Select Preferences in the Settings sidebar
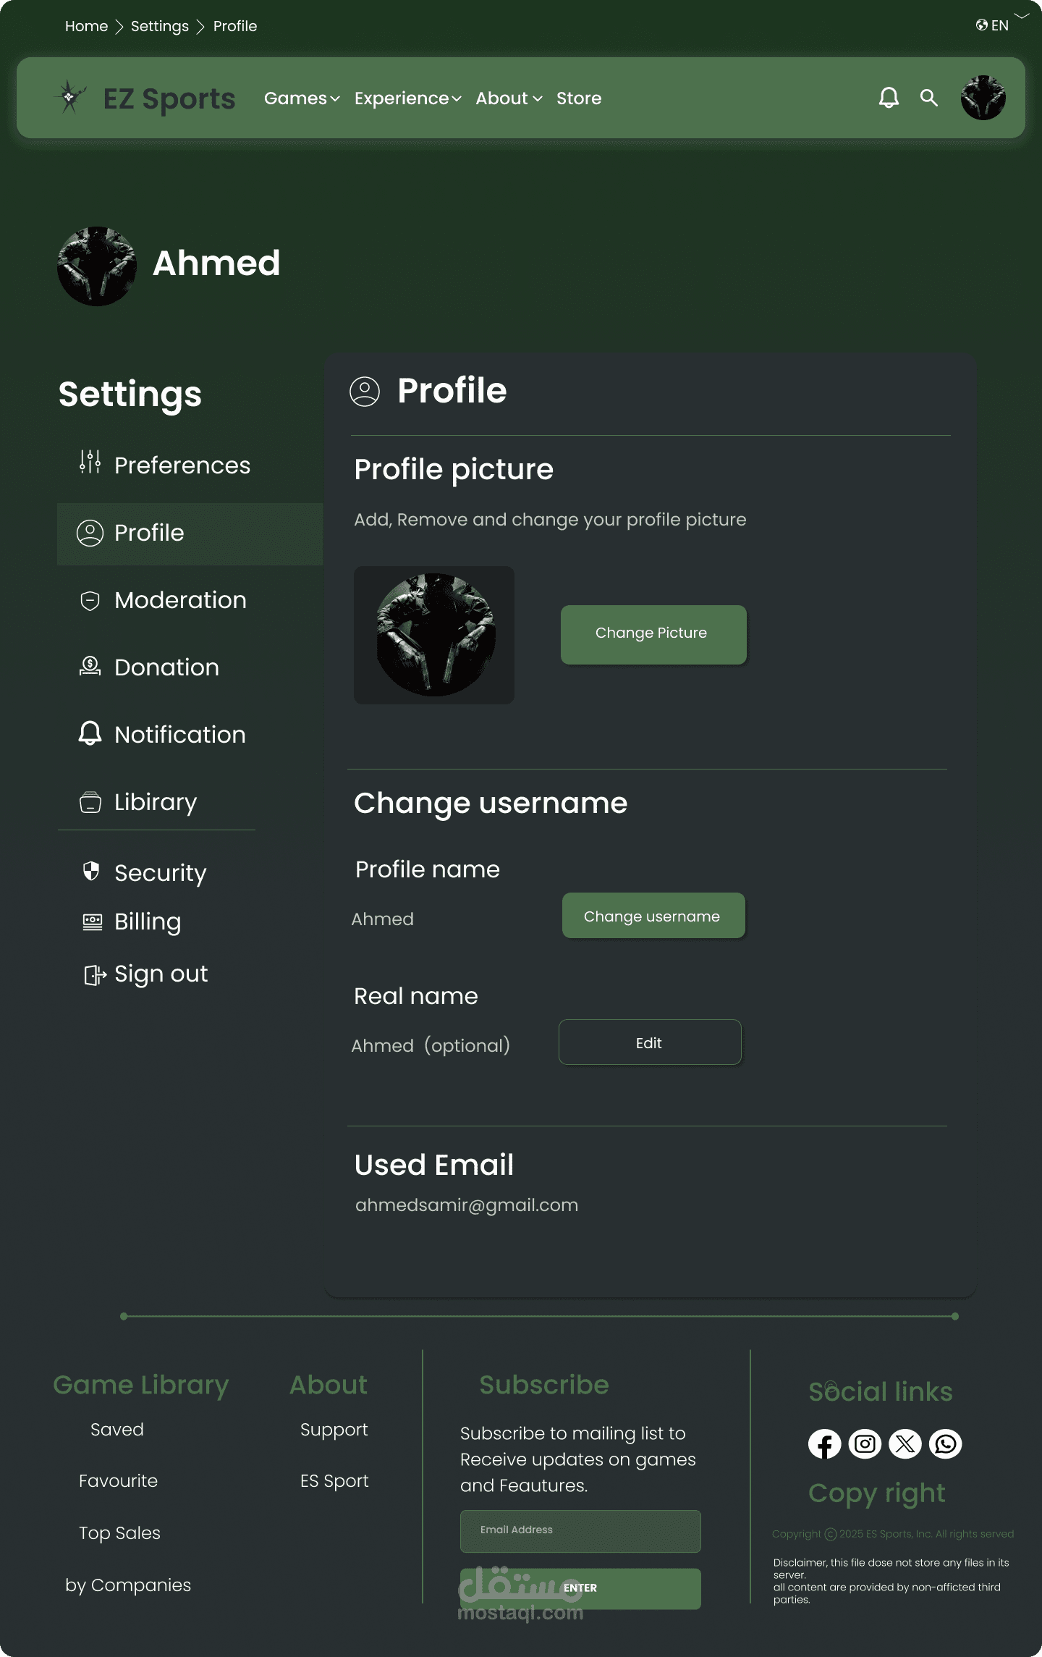 click(x=182, y=465)
